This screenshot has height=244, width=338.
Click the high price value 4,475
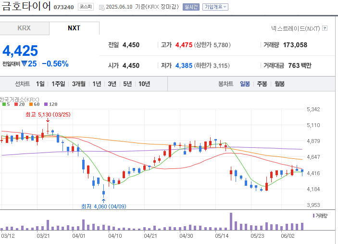[x=184, y=45]
